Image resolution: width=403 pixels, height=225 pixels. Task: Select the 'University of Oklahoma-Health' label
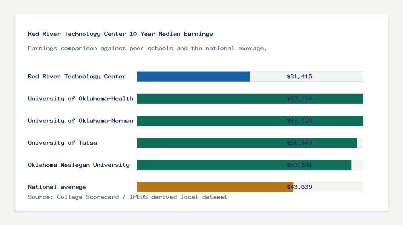pyautogui.click(x=81, y=99)
